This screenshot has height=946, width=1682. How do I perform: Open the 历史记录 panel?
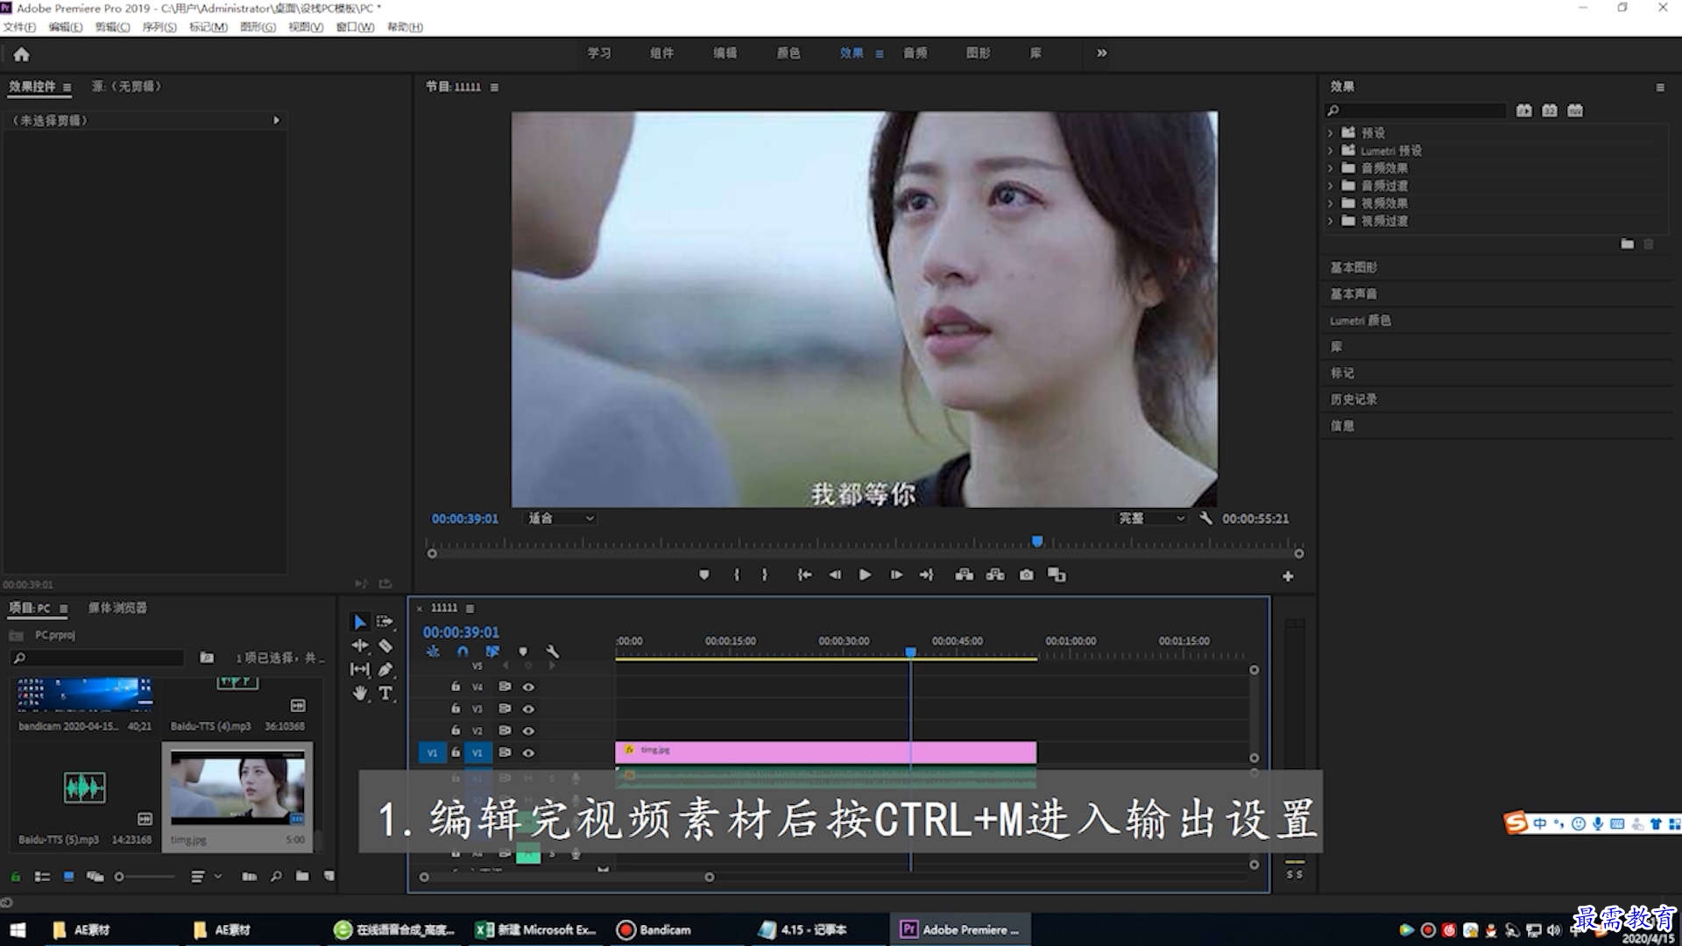point(1353,399)
